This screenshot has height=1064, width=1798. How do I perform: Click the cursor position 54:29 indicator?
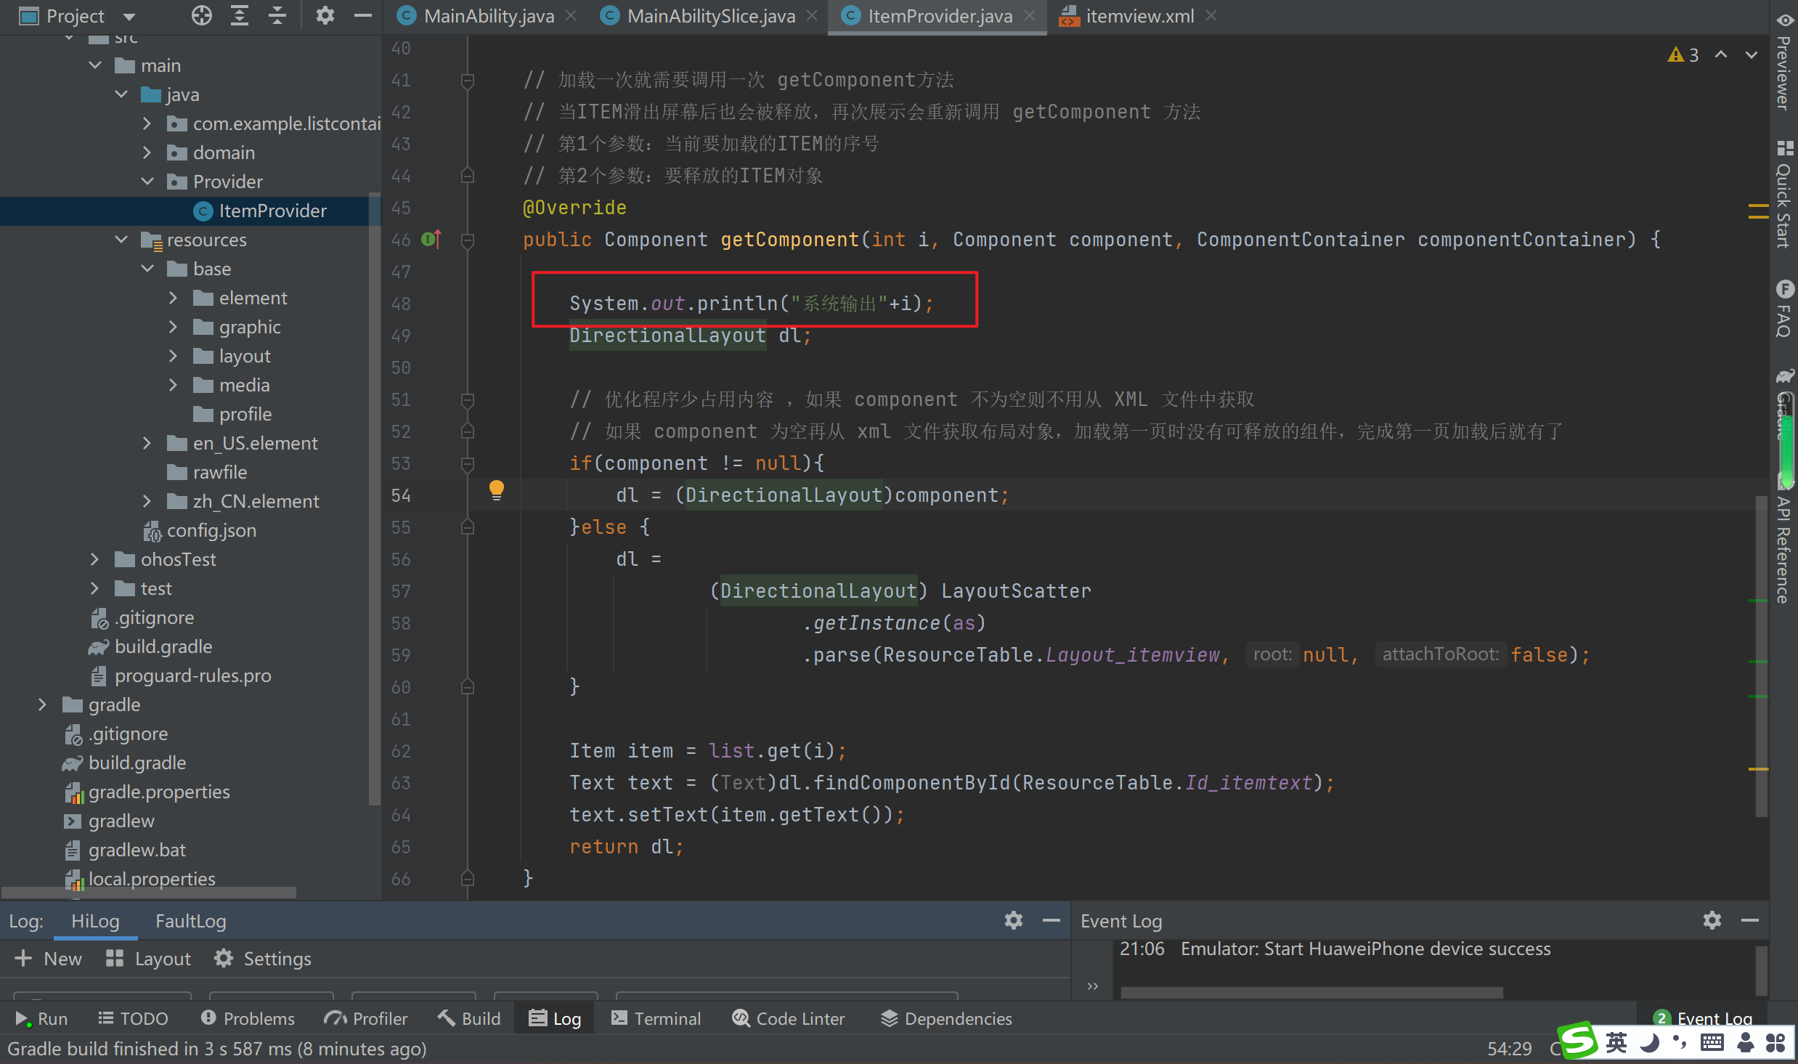point(1509,1048)
